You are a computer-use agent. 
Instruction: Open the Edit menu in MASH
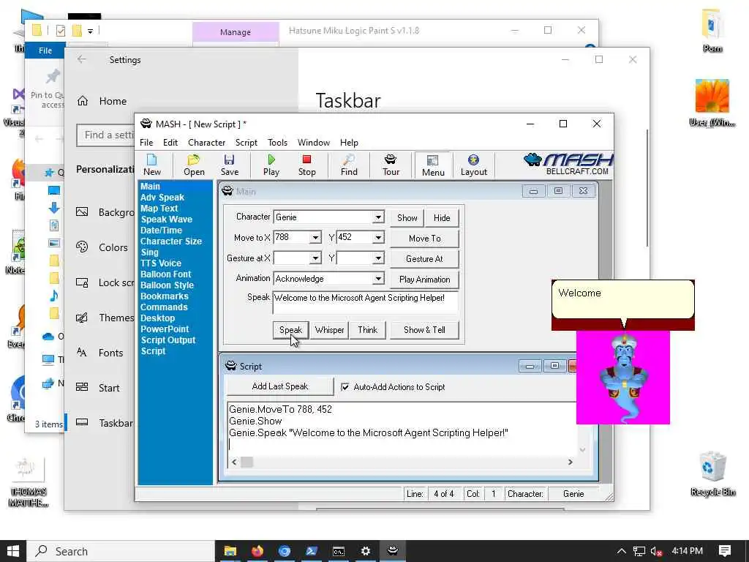point(170,143)
